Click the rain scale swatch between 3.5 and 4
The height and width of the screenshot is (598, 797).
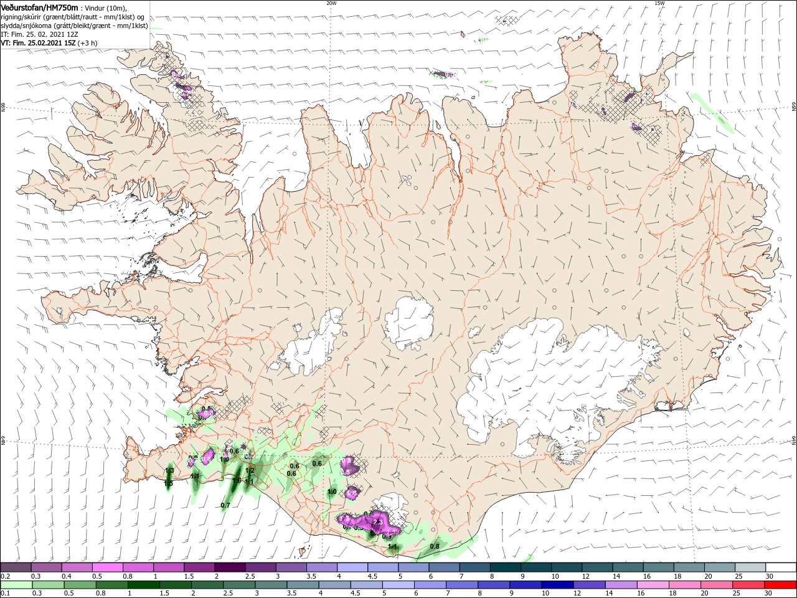click(302, 585)
